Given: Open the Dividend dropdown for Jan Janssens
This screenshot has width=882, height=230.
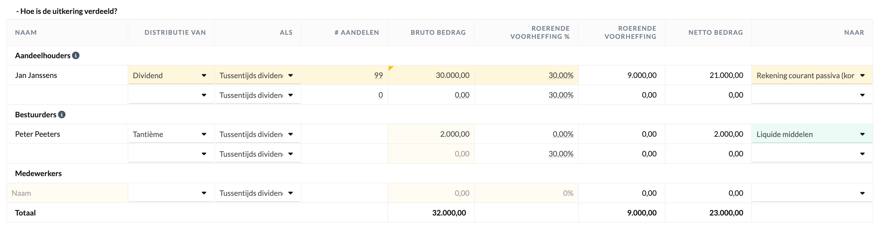Looking at the screenshot, I should pos(171,75).
